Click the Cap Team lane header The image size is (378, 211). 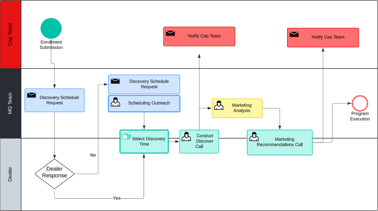(11, 34)
